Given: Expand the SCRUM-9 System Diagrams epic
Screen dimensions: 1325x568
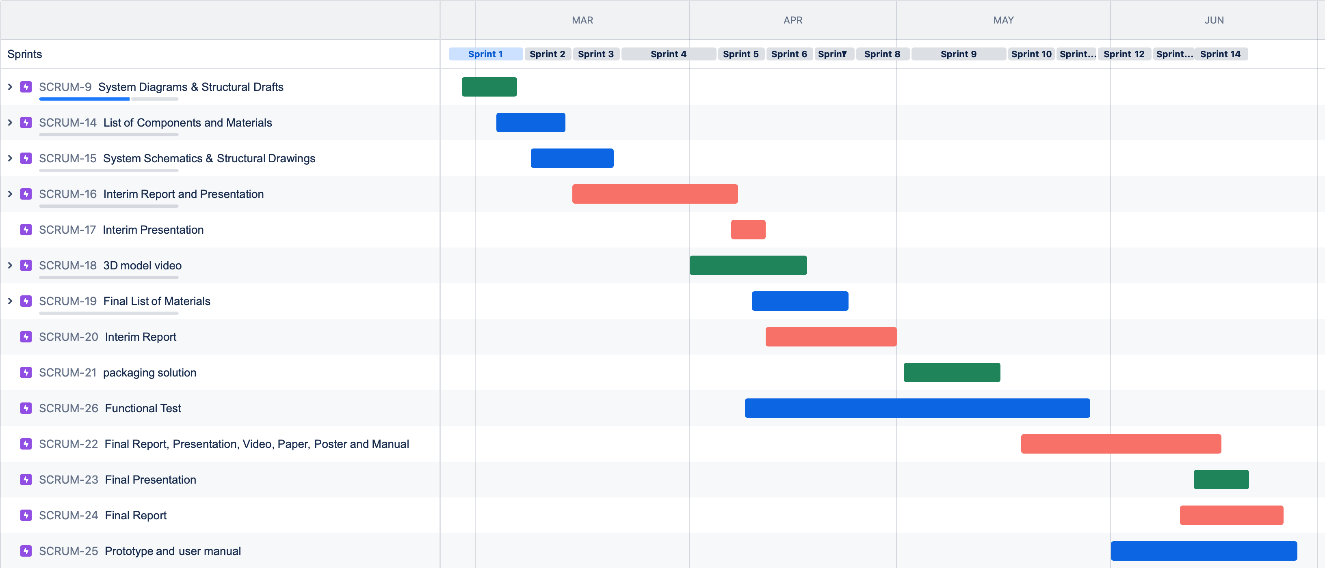Looking at the screenshot, I should point(10,87).
